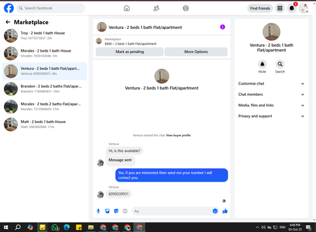Open Copilot from the taskbar

30,228
